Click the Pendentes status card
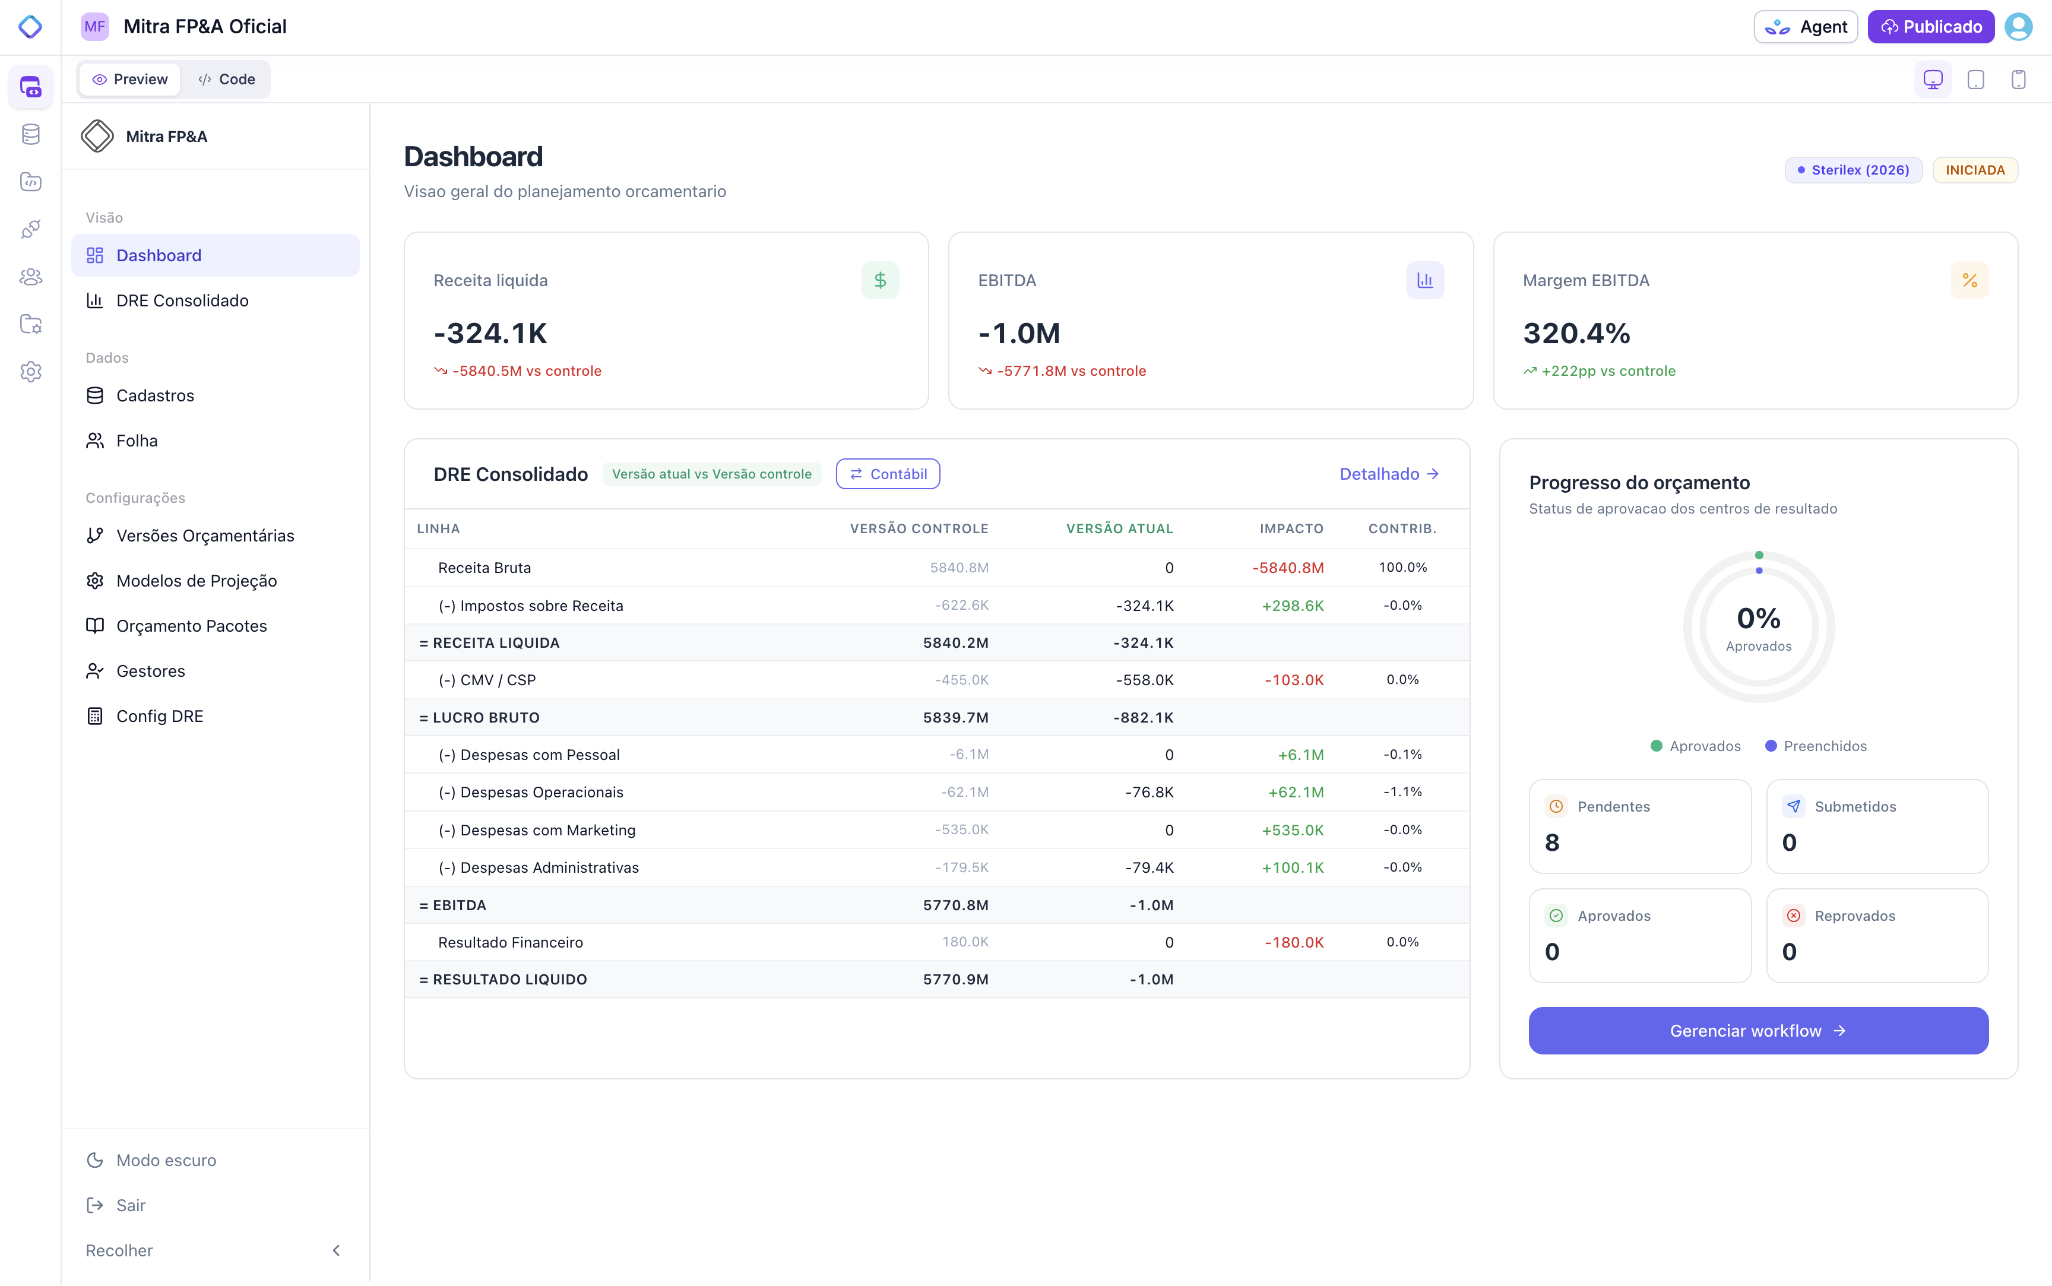 (x=1639, y=826)
